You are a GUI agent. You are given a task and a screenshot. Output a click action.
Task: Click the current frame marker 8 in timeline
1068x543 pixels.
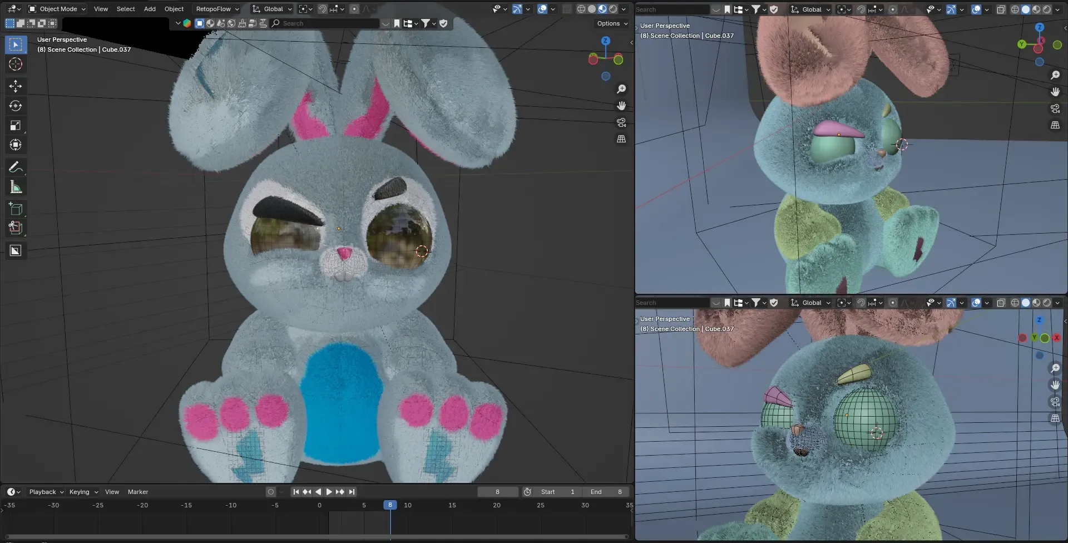click(390, 505)
